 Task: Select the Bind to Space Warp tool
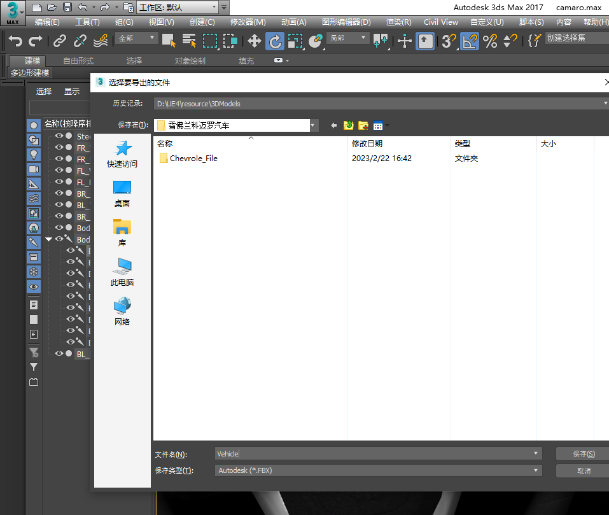click(101, 41)
